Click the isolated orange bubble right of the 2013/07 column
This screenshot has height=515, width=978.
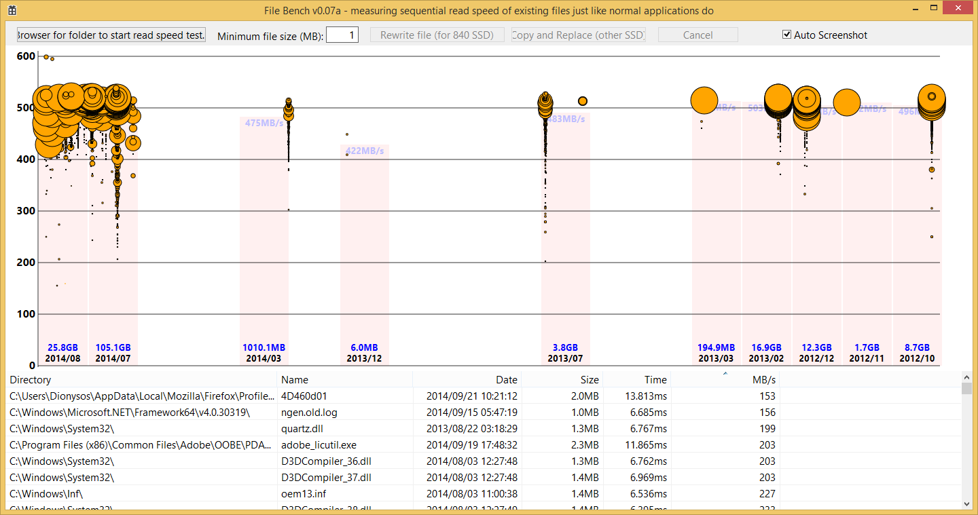582,101
